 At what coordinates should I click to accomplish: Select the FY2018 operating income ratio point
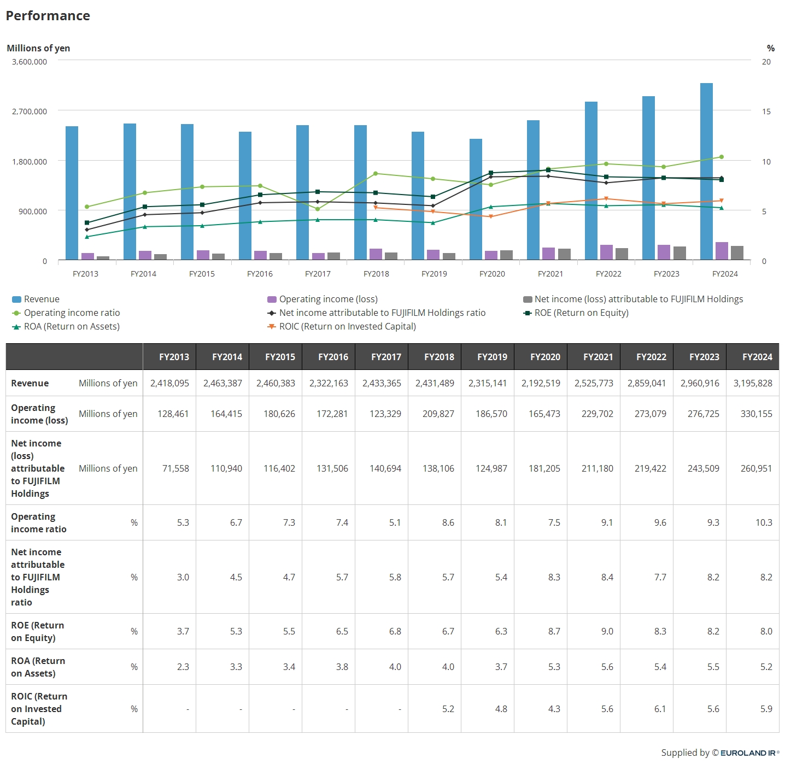[376, 174]
